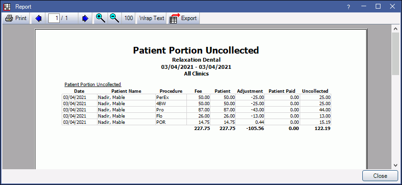Zoom in using the plus magnifier icon

click(101, 18)
